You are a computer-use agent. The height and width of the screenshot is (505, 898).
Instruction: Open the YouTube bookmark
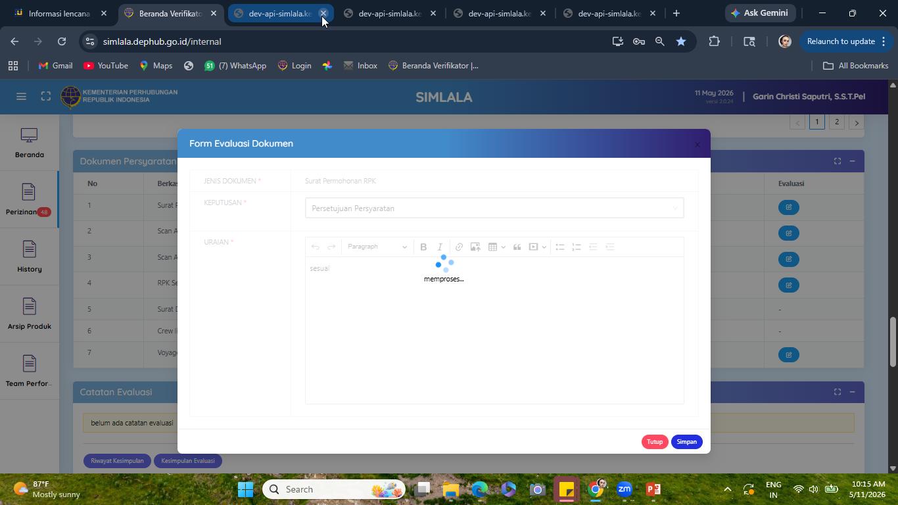pos(106,66)
